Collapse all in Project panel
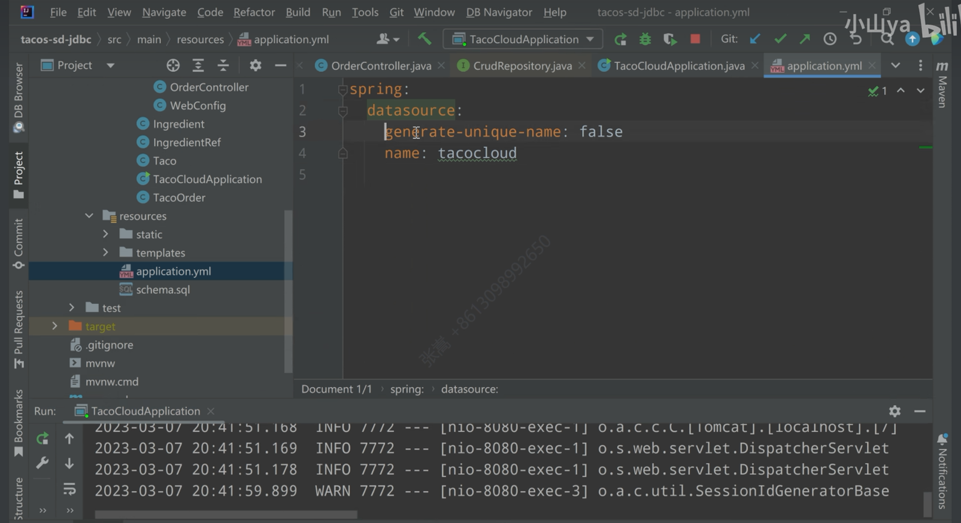Viewport: 961px width, 523px height. click(223, 65)
